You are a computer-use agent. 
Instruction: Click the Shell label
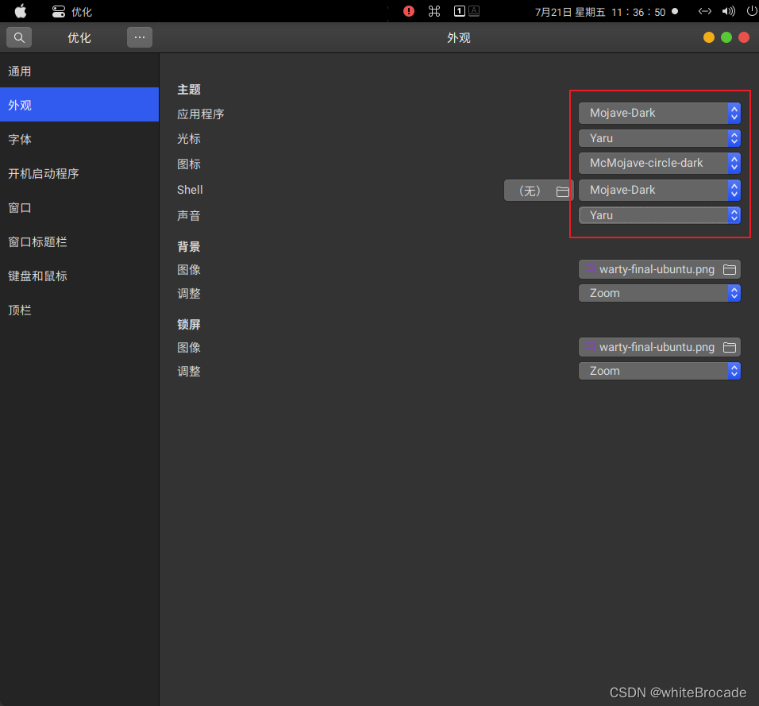pos(190,190)
